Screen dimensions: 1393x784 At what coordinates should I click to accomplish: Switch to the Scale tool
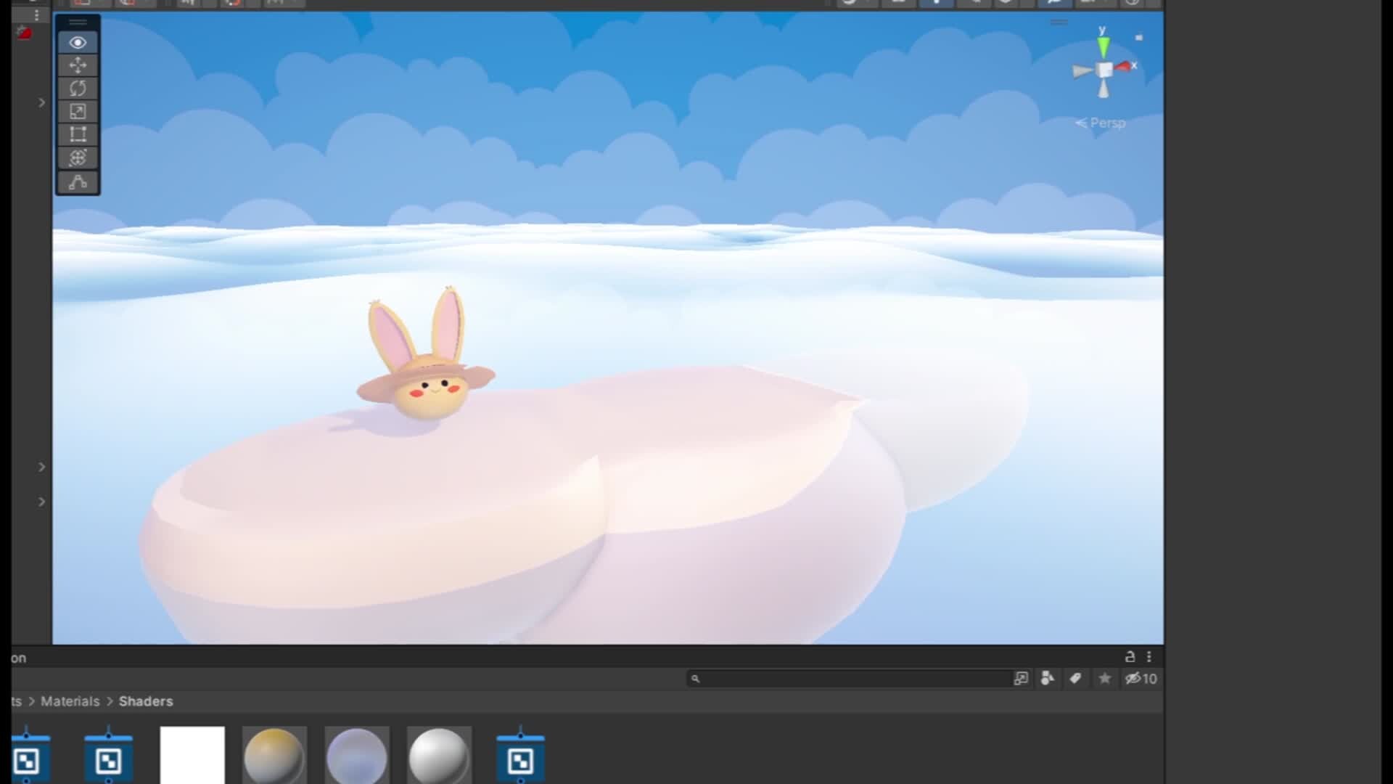pos(78,111)
